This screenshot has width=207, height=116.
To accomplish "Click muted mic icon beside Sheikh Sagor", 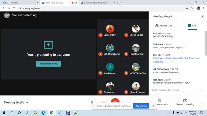I will [x=126, y=35].
